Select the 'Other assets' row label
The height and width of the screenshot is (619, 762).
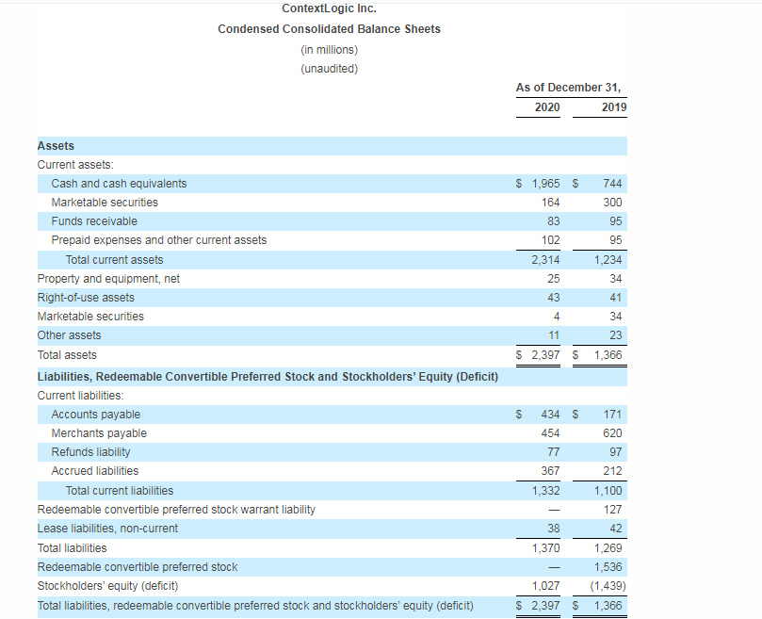(69, 335)
